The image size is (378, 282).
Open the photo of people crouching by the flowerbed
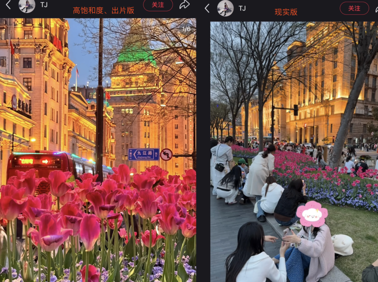pyautogui.click(x=294, y=152)
